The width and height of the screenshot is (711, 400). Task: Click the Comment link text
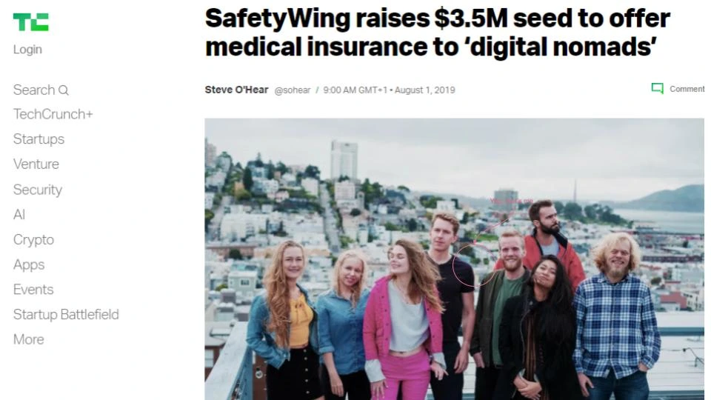[687, 89]
